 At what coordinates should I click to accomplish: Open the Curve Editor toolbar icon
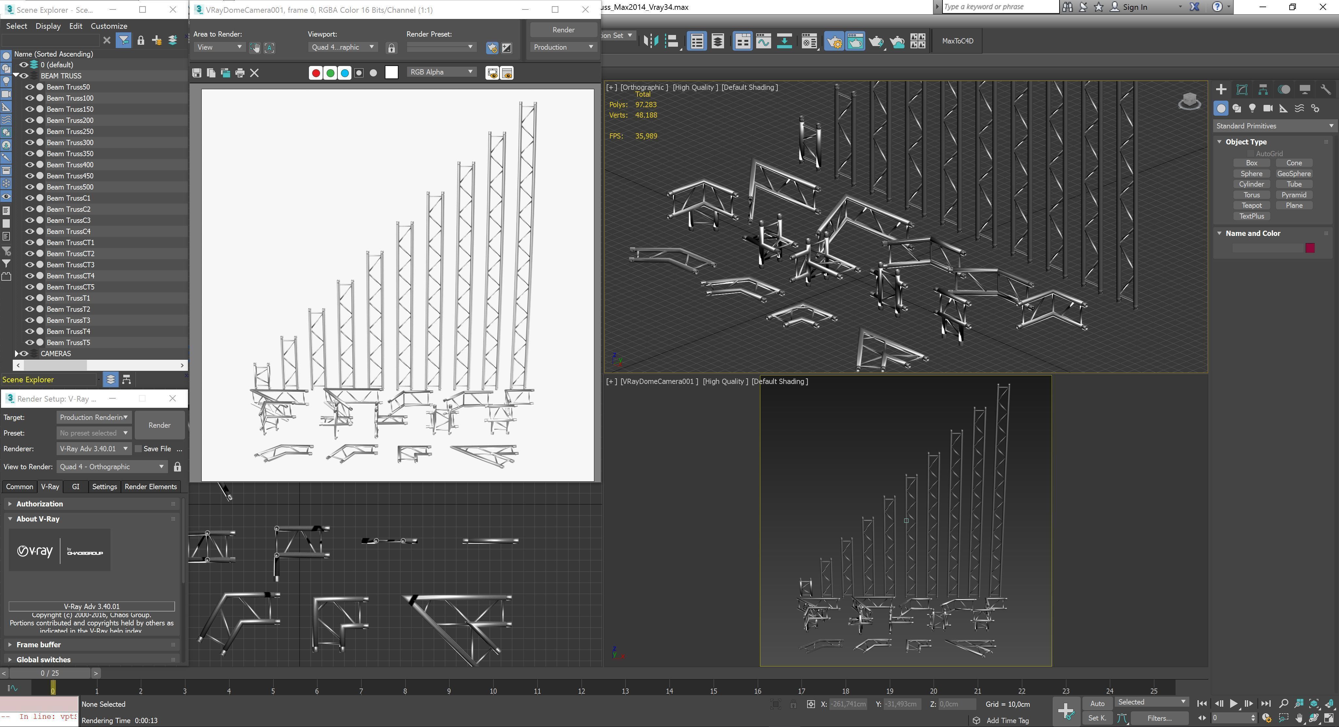point(763,41)
